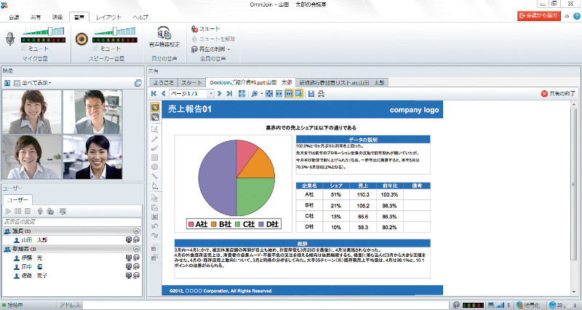Open the 共有 ribbon tab

pos(36,17)
